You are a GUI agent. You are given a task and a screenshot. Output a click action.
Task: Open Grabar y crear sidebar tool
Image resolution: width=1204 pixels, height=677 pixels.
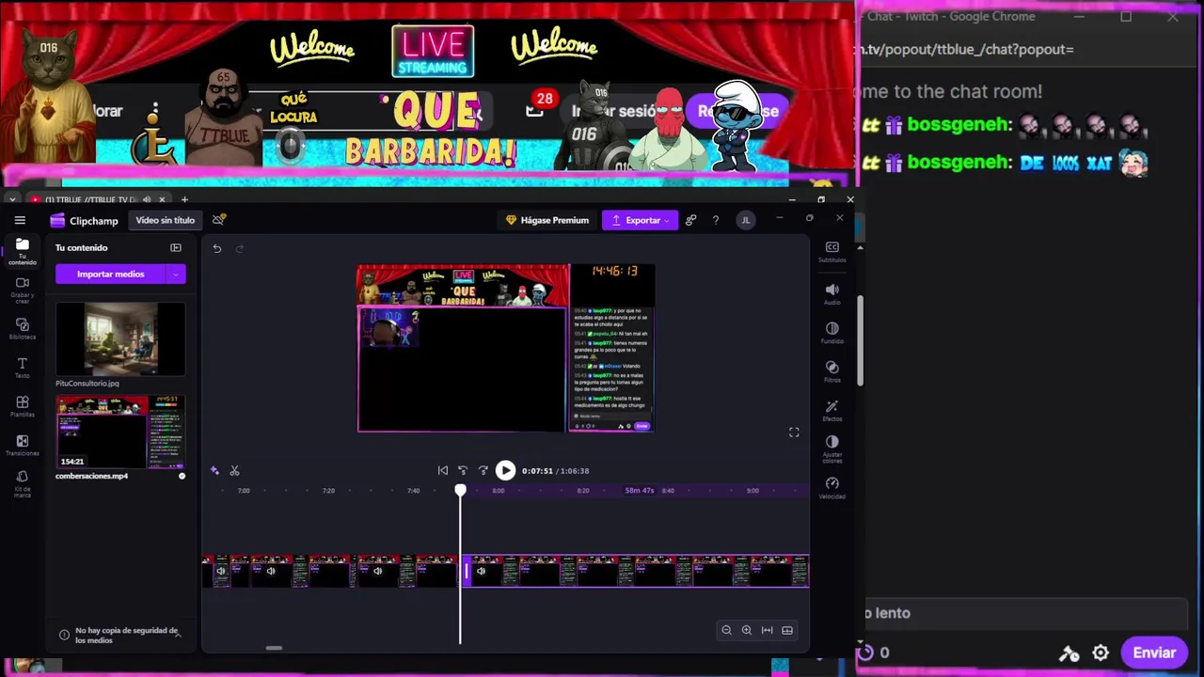(23, 290)
